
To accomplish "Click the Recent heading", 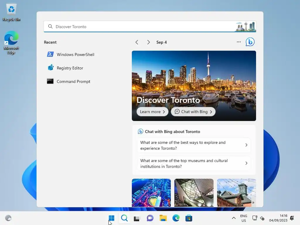I will point(50,42).
